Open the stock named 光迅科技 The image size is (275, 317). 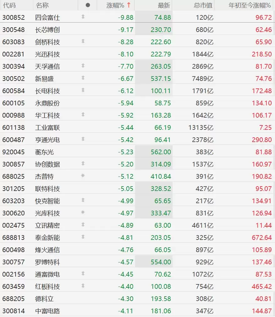tap(47, 54)
